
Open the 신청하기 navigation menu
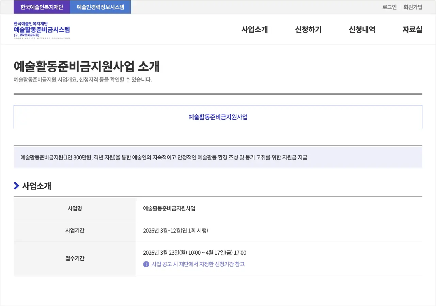[308, 30]
